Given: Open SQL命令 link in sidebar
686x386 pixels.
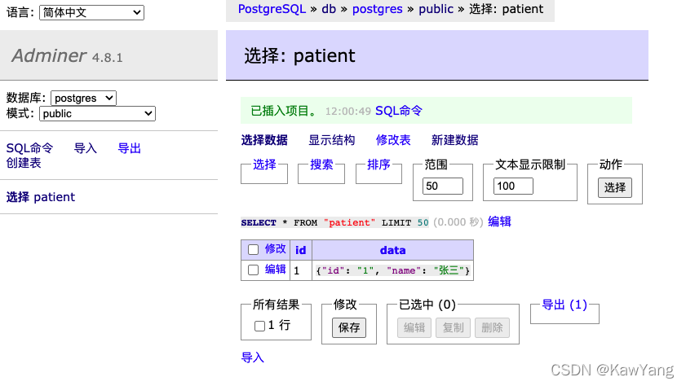Looking at the screenshot, I should [29, 148].
